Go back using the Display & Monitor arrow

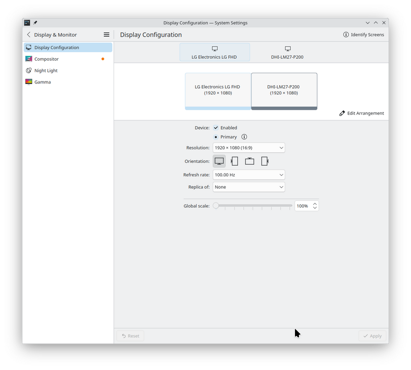pyautogui.click(x=29, y=35)
